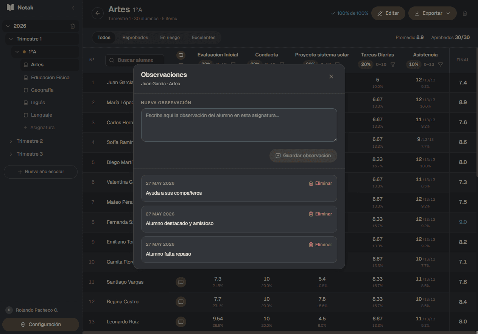Click the Editar button
Viewport: 478px width, 334px height.
pyautogui.click(x=388, y=13)
